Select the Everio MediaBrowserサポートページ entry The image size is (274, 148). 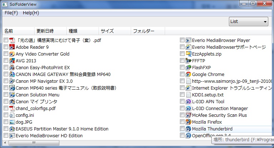click(229, 47)
